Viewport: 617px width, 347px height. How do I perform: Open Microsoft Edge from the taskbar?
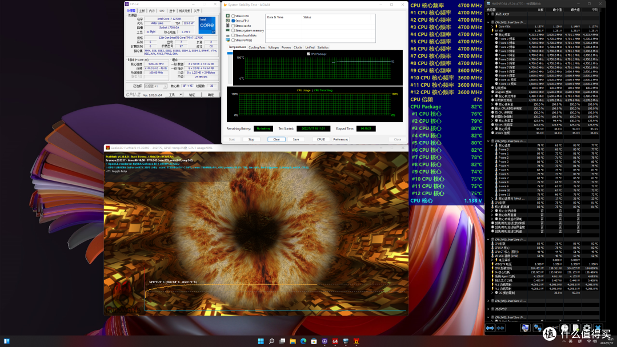tap(303, 341)
